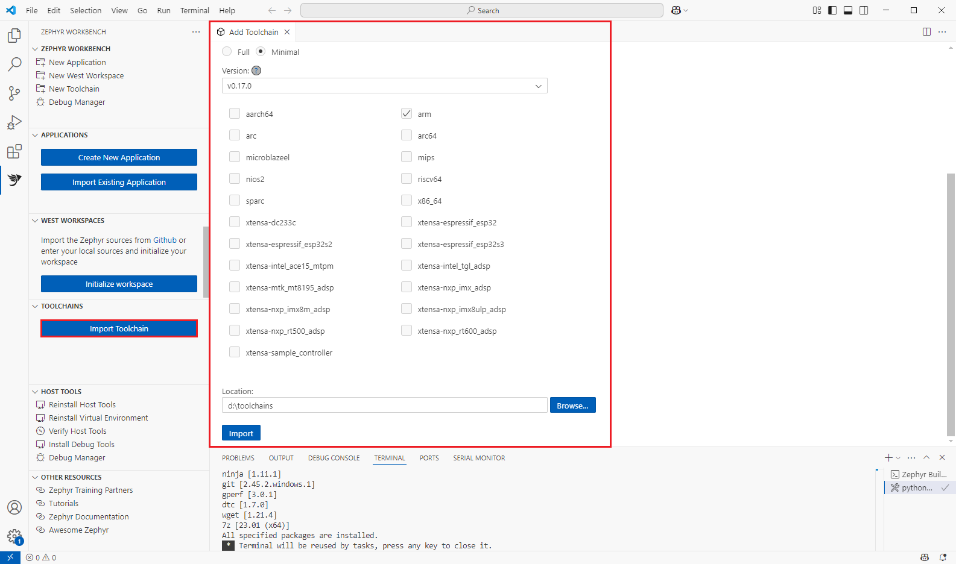
Task: Click Create New Application button
Action: (x=119, y=157)
